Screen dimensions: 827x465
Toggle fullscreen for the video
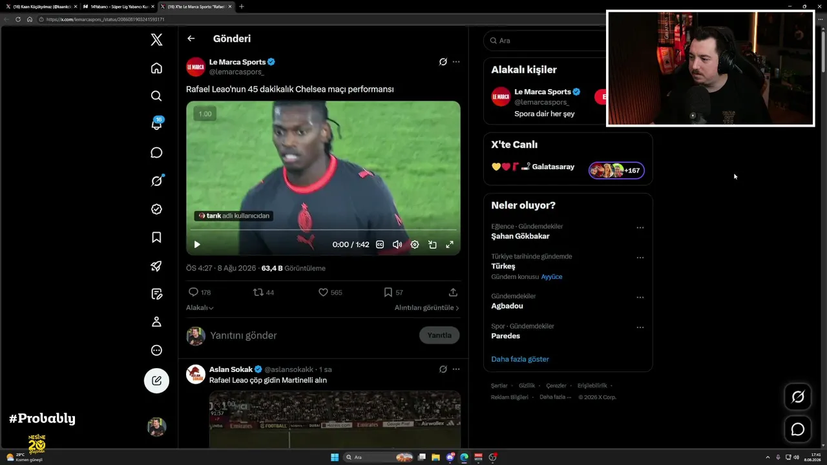450,245
